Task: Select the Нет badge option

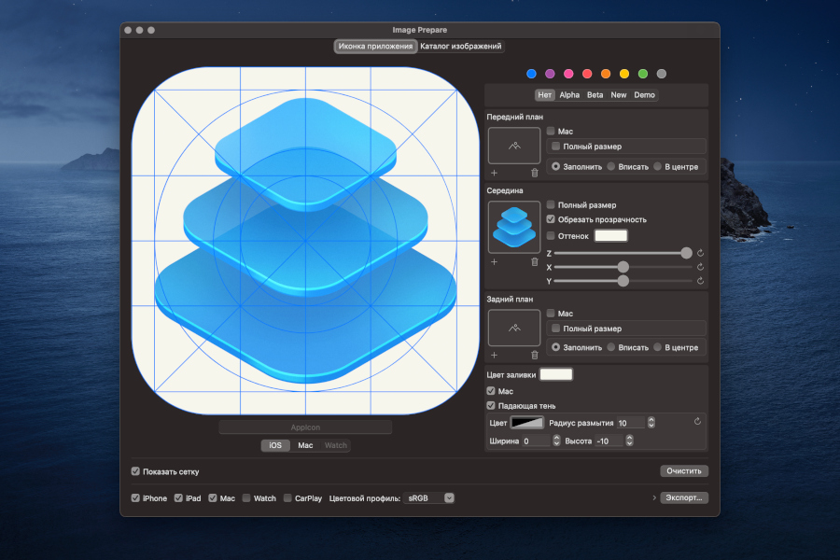Action: tap(544, 95)
